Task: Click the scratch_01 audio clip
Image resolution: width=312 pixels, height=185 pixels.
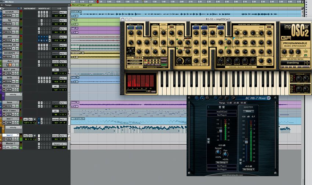Action: pos(186,14)
